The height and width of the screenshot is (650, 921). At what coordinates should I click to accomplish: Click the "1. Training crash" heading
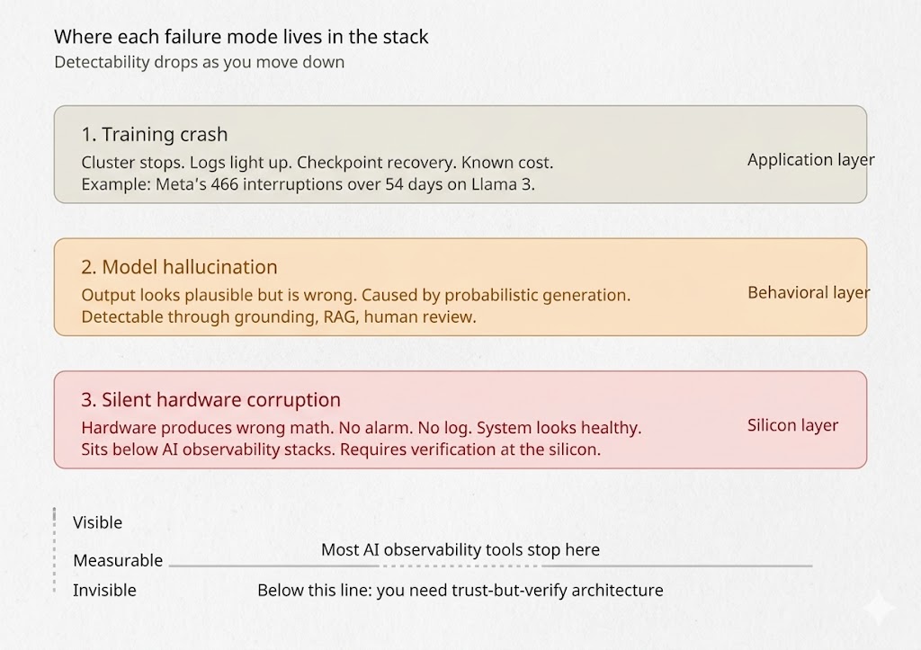tap(155, 135)
